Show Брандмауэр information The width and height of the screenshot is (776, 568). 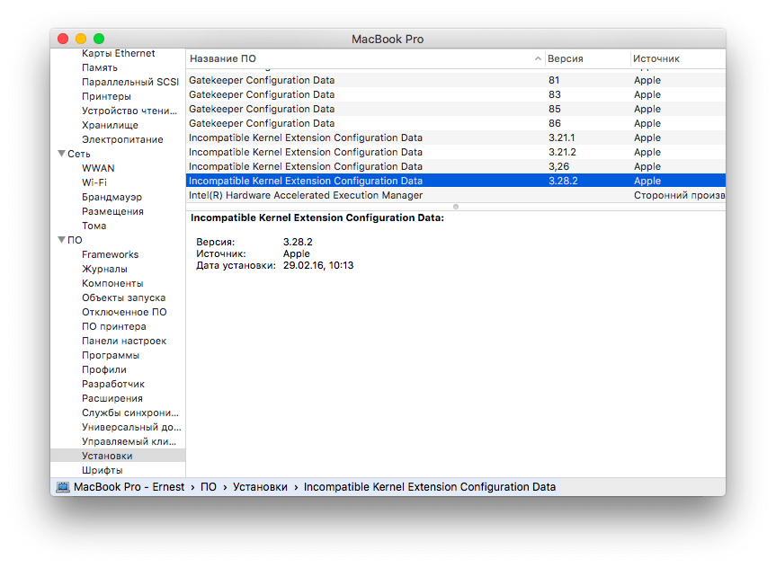click(111, 197)
